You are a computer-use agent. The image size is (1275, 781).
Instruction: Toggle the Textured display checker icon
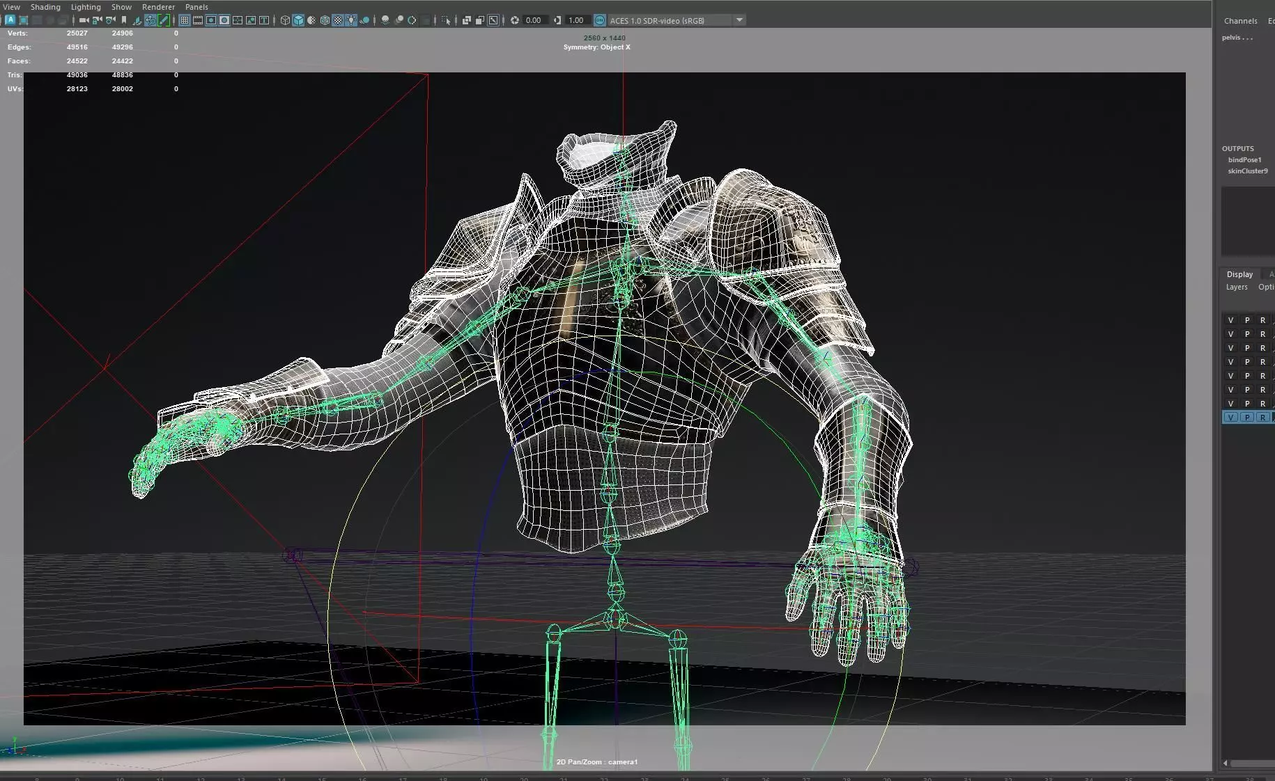[x=338, y=20]
